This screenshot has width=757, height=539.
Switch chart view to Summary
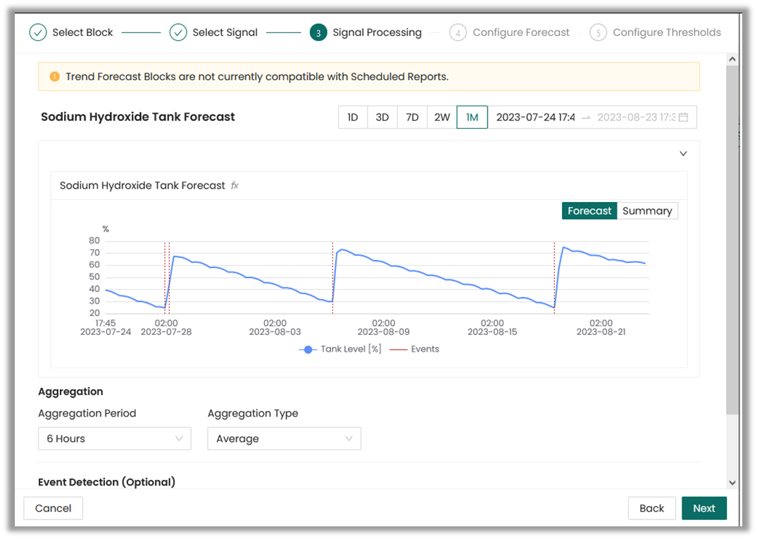coord(647,211)
